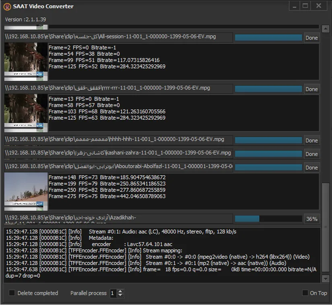The height and width of the screenshot is (305, 332).
Task: Click progress bar of hhhh-hhh file
Action: click(268, 140)
